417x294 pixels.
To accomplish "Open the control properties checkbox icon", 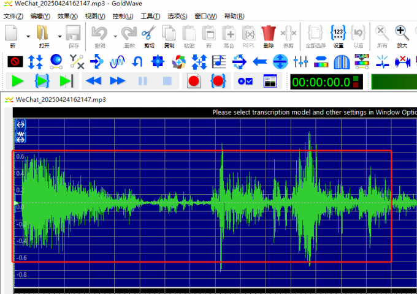I will click(x=245, y=81).
